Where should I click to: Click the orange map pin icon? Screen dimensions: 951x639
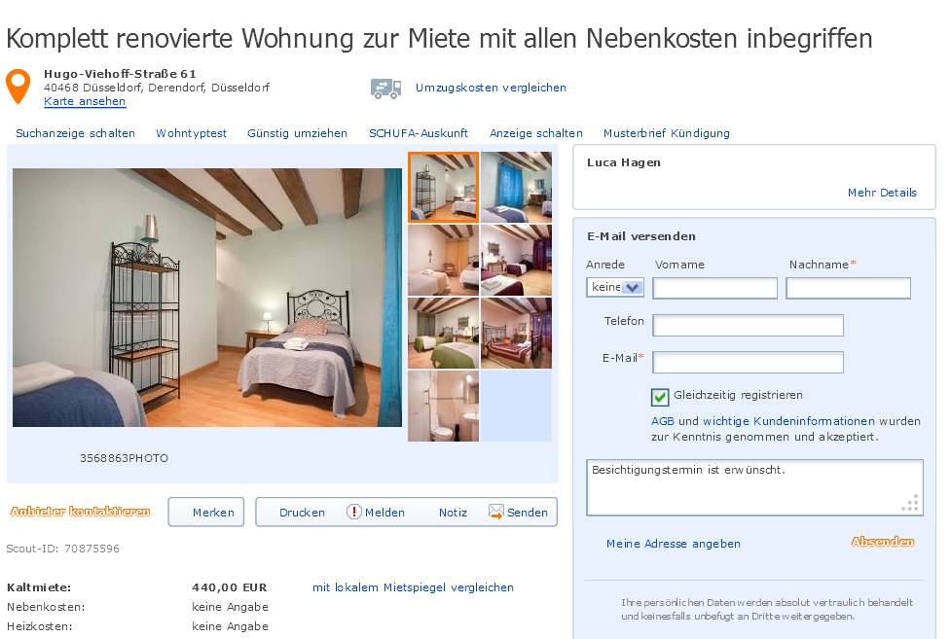coord(18,87)
